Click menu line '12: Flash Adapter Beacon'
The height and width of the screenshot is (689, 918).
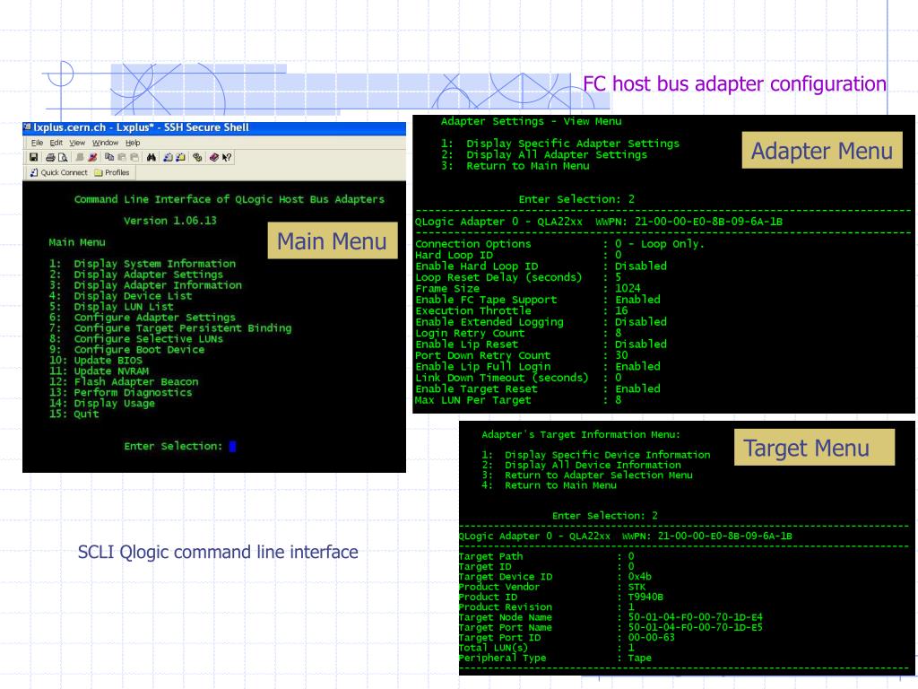point(124,381)
